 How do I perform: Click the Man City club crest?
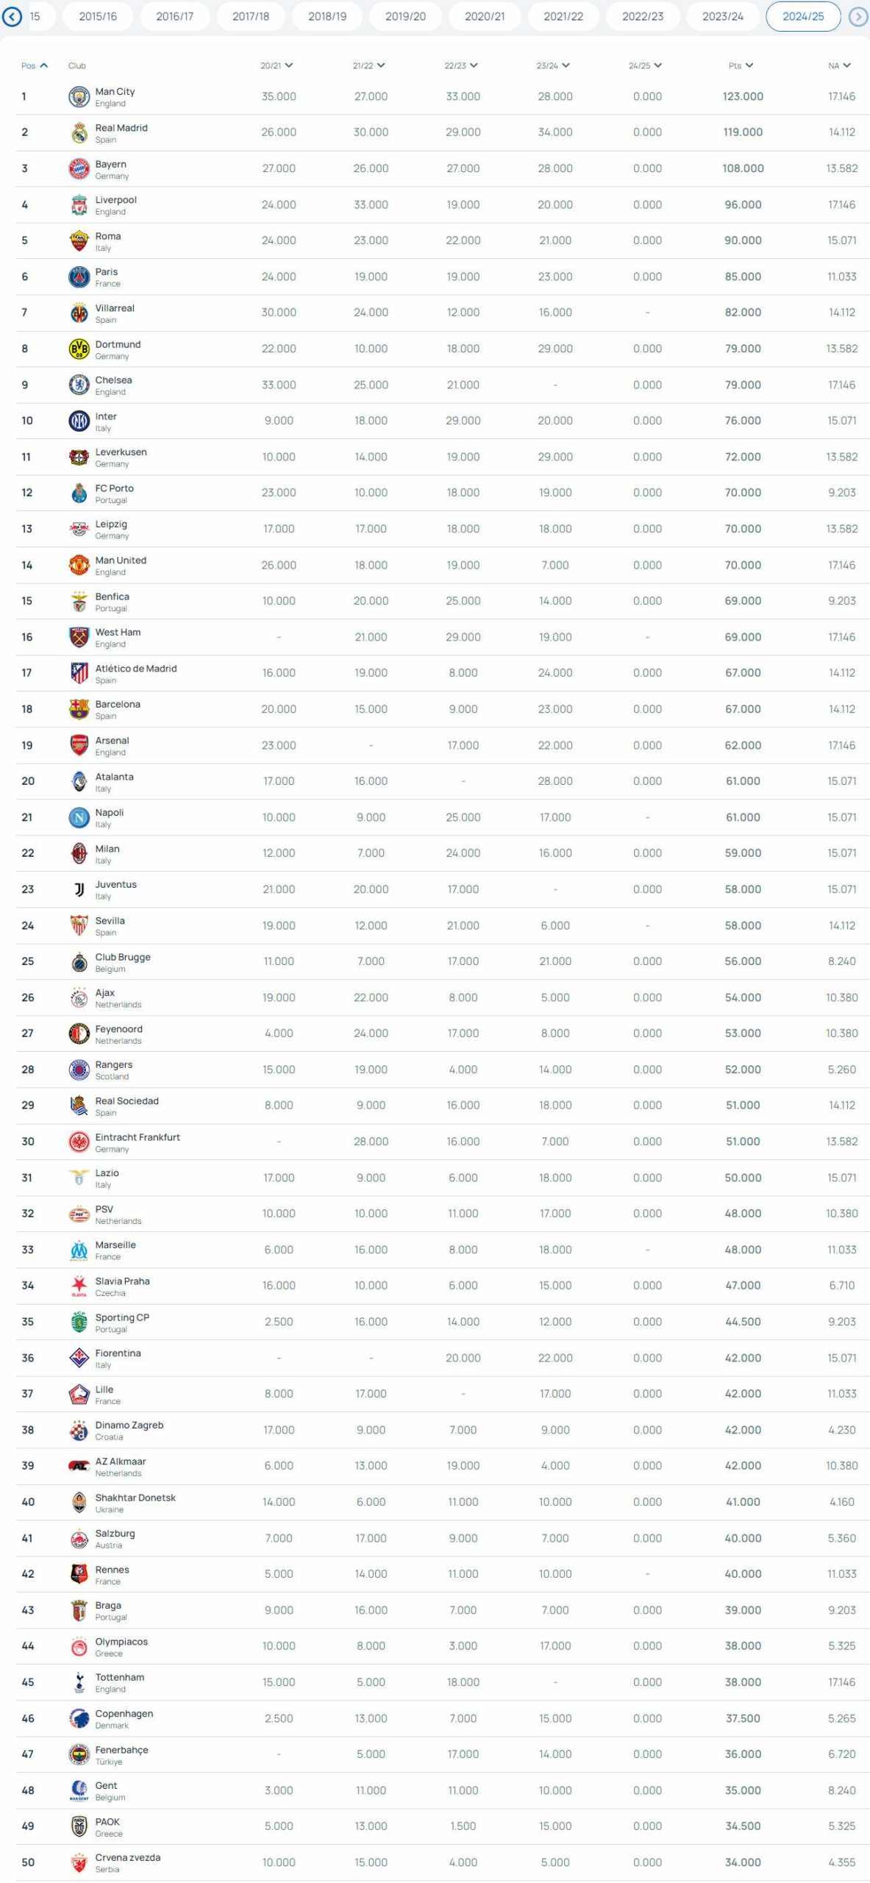(x=79, y=97)
